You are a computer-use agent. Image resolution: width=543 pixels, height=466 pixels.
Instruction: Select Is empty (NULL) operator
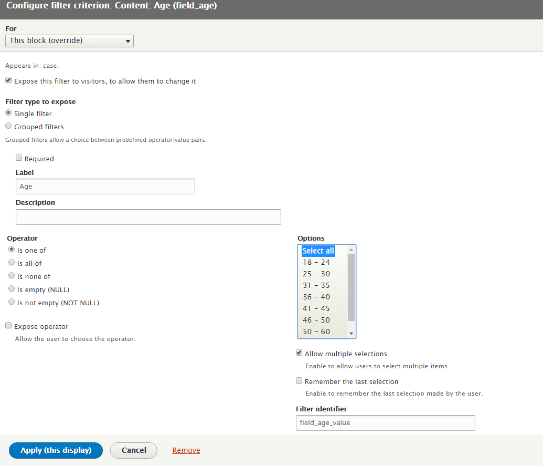point(12,288)
